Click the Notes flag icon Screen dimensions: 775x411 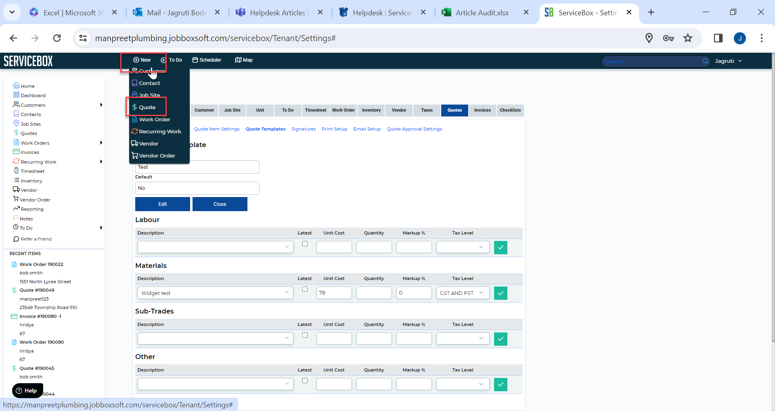click(x=16, y=218)
